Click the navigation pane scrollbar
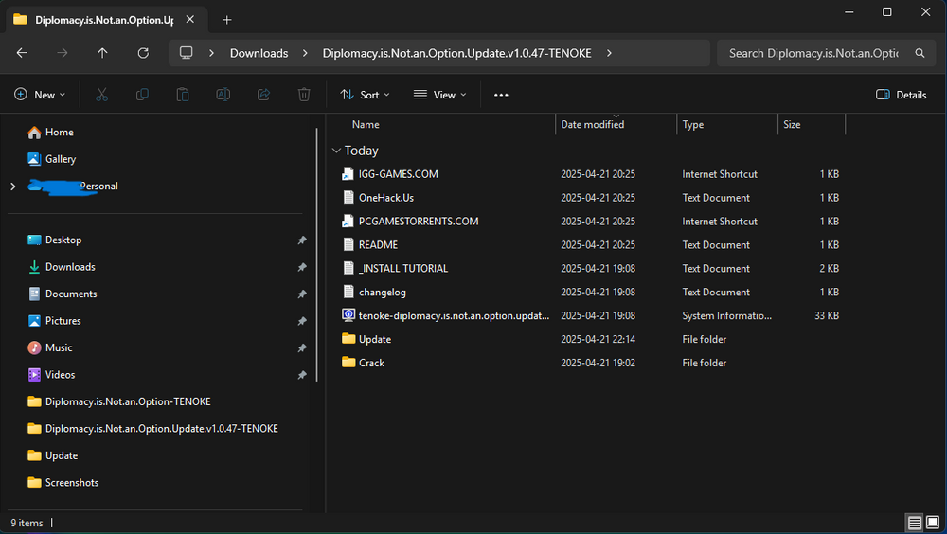 click(x=317, y=255)
